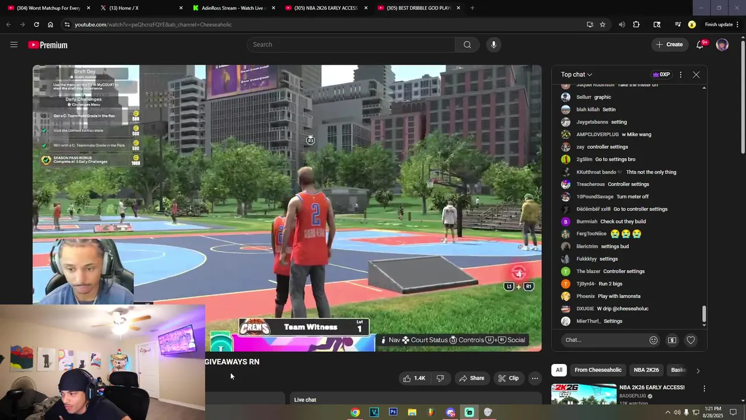
Task: Open the chat emoji picker
Action: 653,340
